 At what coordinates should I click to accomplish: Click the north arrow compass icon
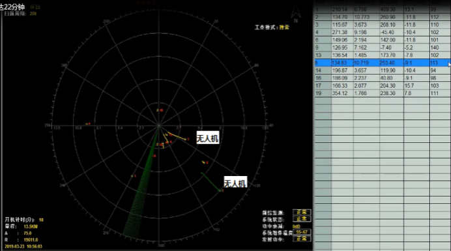click(296, 13)
